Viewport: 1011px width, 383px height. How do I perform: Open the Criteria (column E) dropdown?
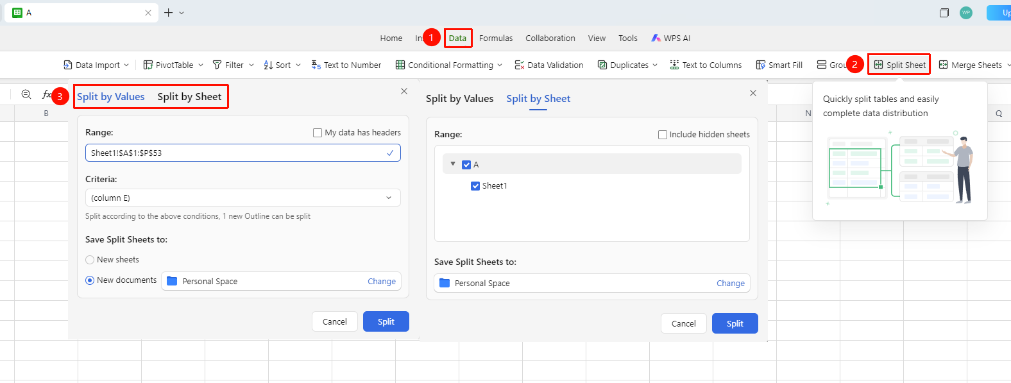[243, 198]
